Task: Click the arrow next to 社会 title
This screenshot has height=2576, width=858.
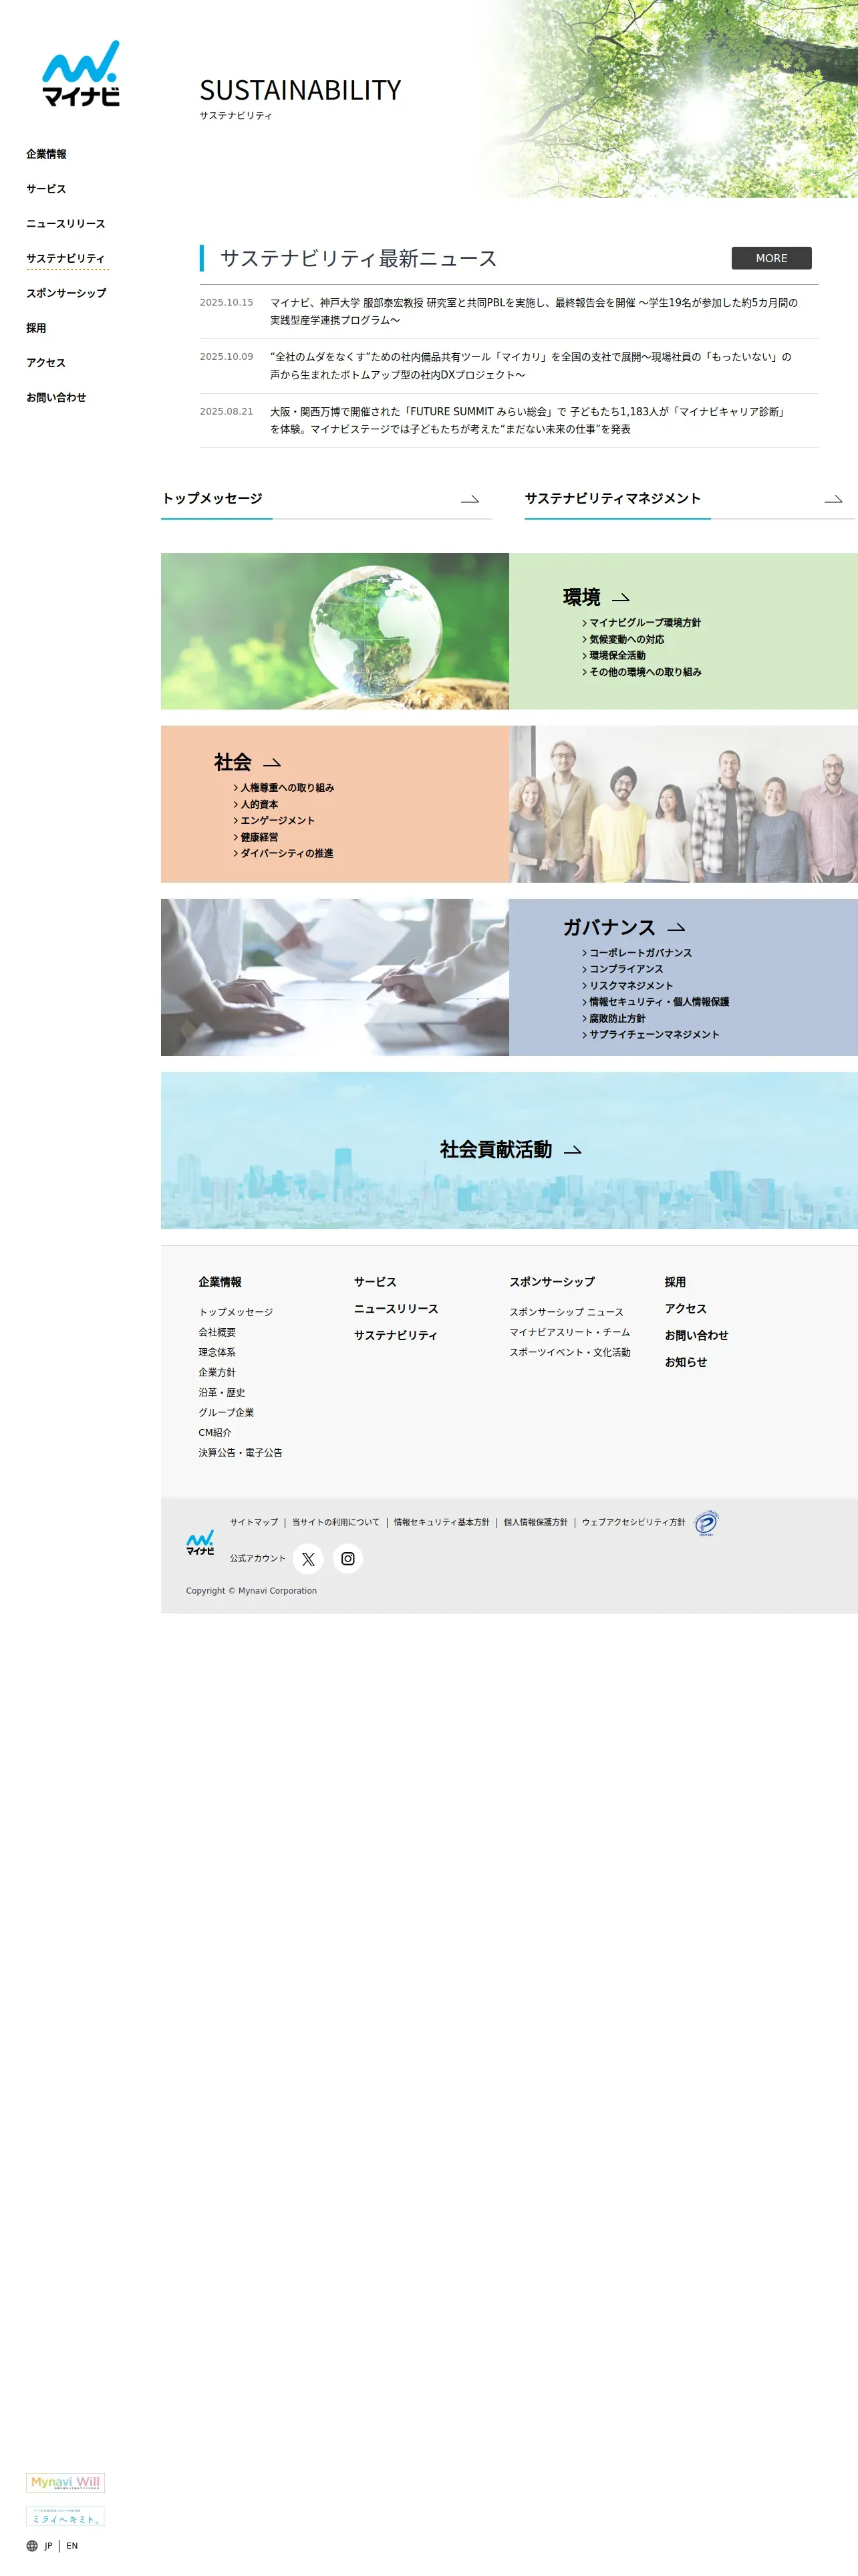Action: [272, 763]
